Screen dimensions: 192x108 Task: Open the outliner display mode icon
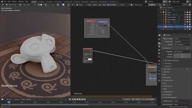tap(165, 5)
